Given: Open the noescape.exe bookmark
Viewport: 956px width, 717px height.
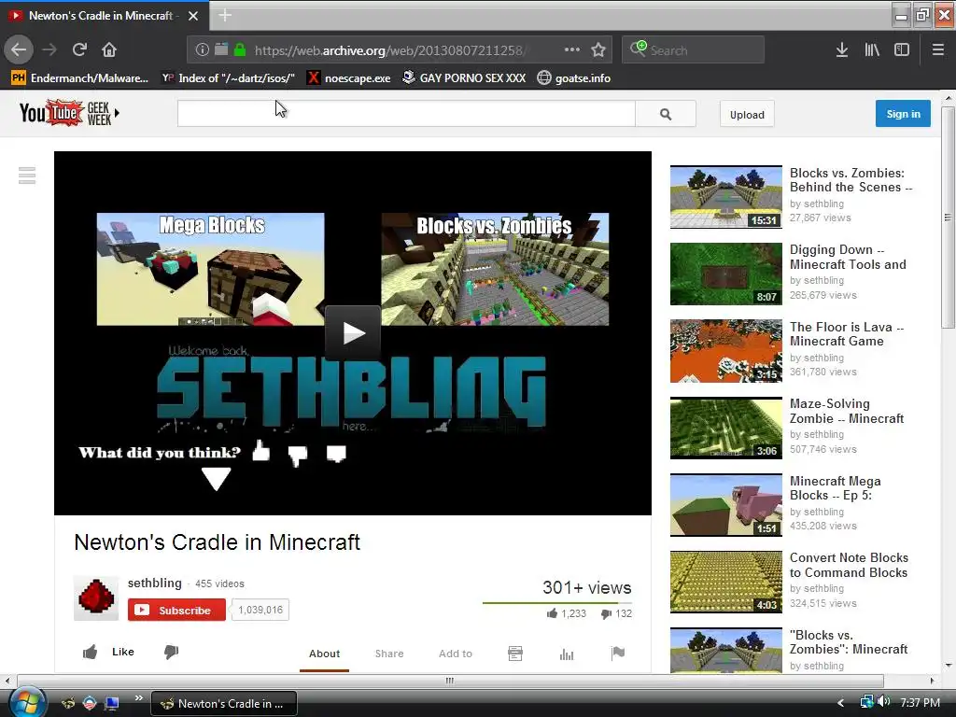Looking at the screenshot, I should click(349, 78).
